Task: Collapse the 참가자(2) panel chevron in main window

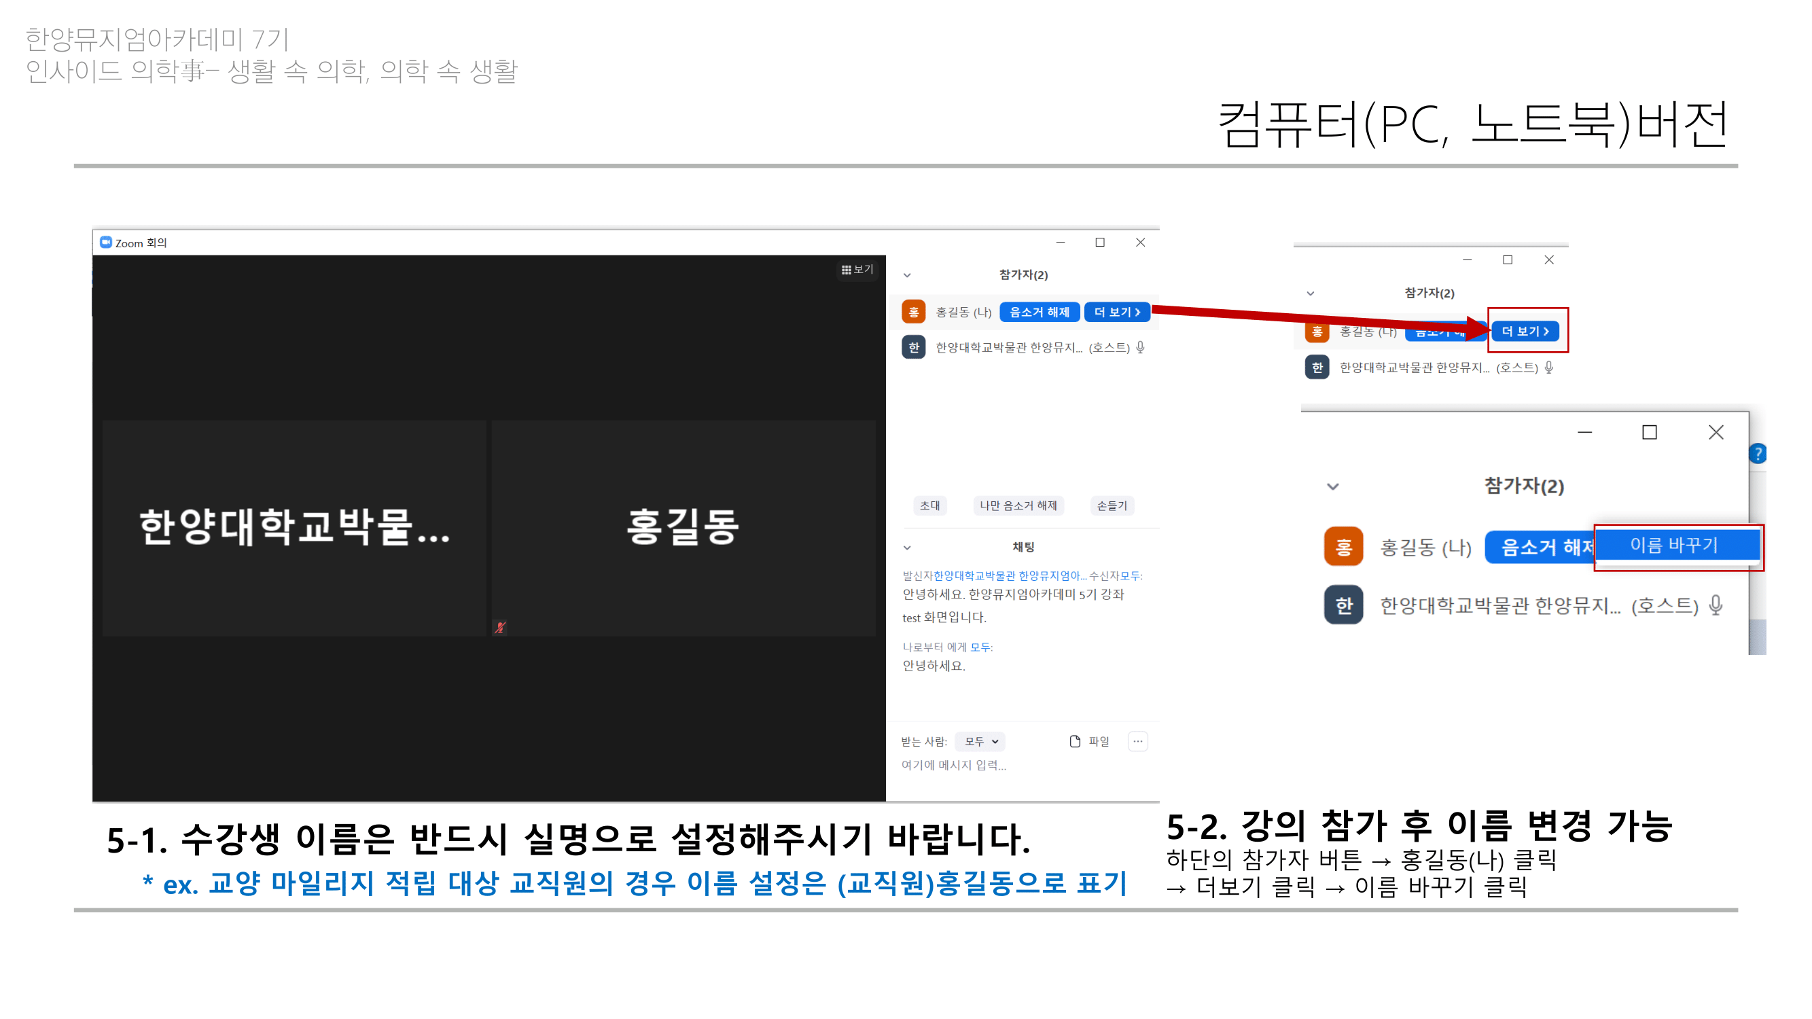Action: click(x=908, y=275)
